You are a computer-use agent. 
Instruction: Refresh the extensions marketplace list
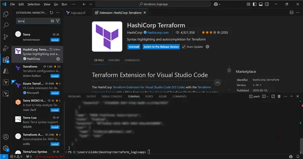coord(52,12)
